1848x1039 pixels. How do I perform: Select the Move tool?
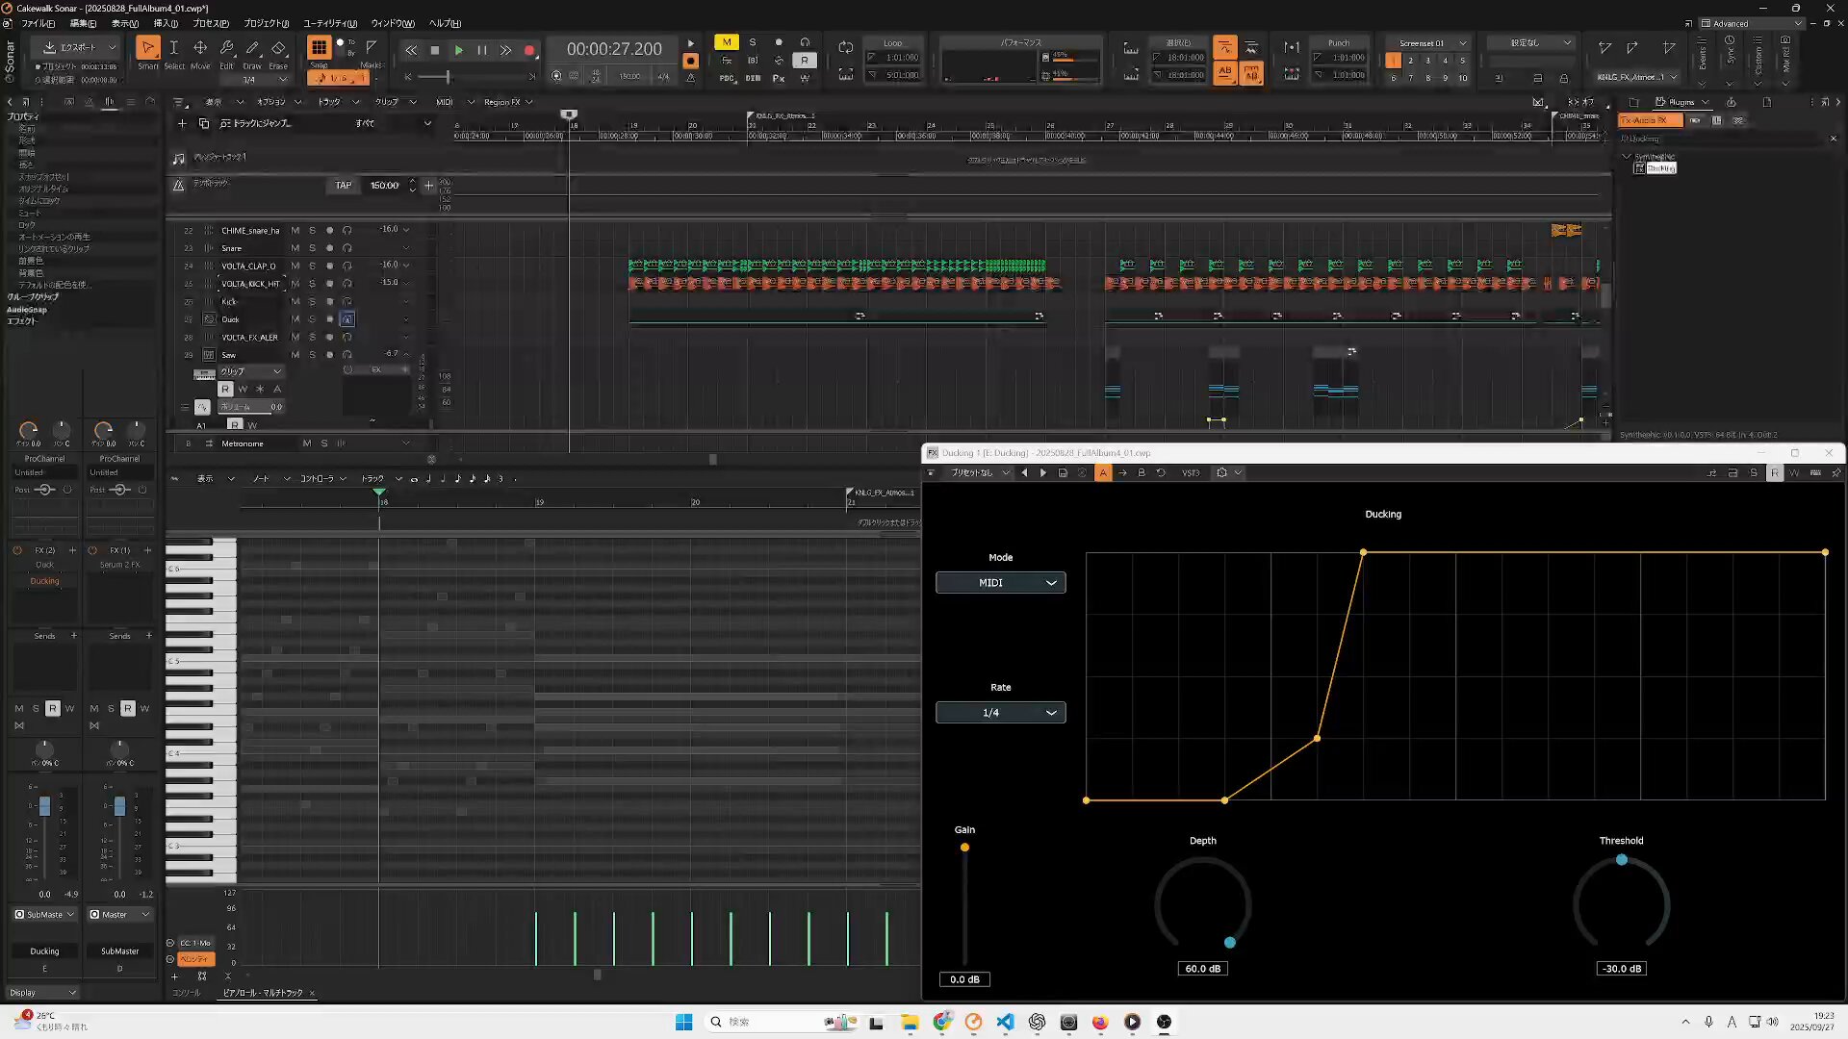(x=200, y=48)
